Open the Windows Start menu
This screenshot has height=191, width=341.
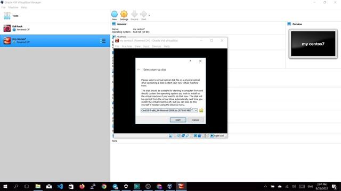pyautogui.click(x=5, y=186)
